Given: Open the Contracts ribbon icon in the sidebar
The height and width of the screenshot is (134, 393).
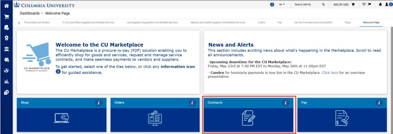Looking at the screenshot, I should pos(6,38).
